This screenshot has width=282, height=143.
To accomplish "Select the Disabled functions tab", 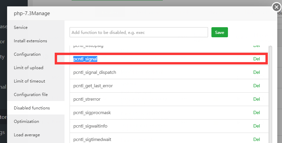I will click(32, 108).
